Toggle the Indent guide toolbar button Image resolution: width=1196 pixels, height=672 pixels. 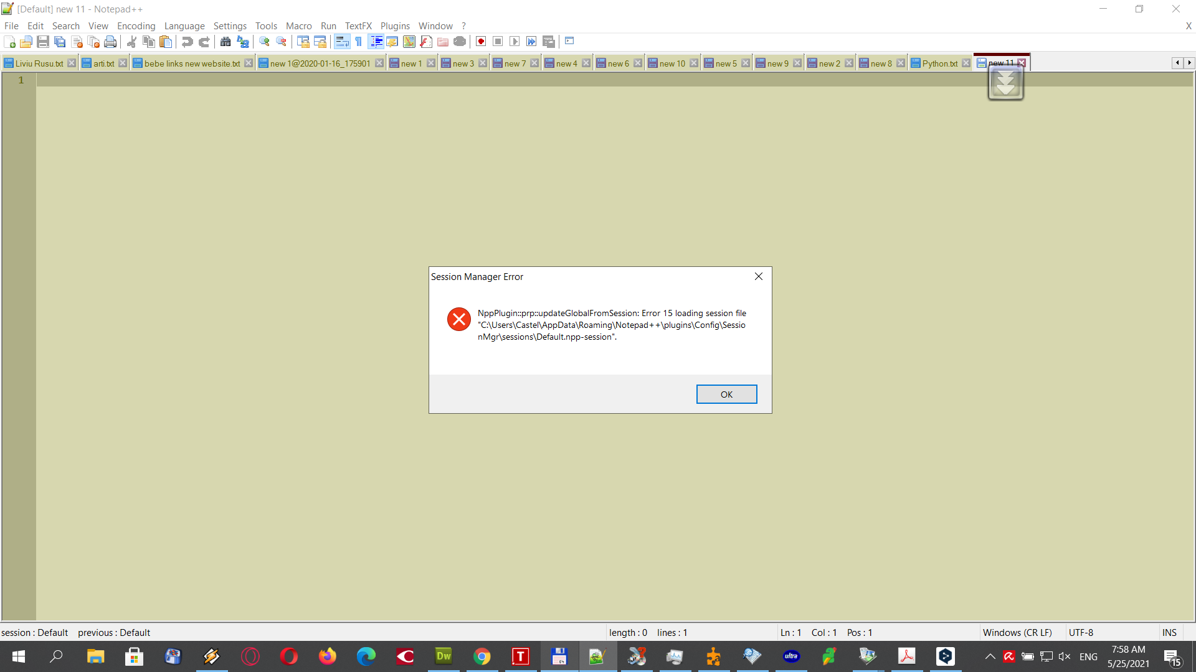[x=376, y=42]
